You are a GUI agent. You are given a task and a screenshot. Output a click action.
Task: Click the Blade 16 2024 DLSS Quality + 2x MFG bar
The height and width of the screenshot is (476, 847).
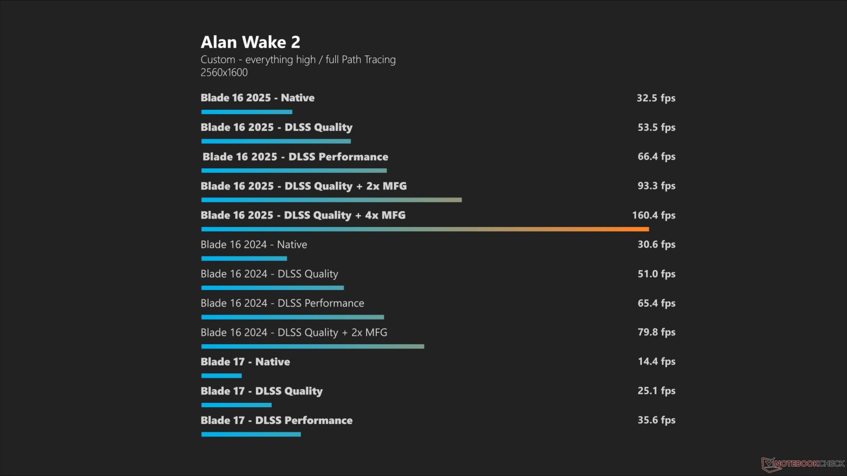click(312, 346)
